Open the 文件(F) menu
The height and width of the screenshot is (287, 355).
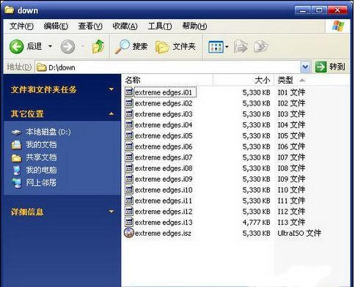click(21, 26)
